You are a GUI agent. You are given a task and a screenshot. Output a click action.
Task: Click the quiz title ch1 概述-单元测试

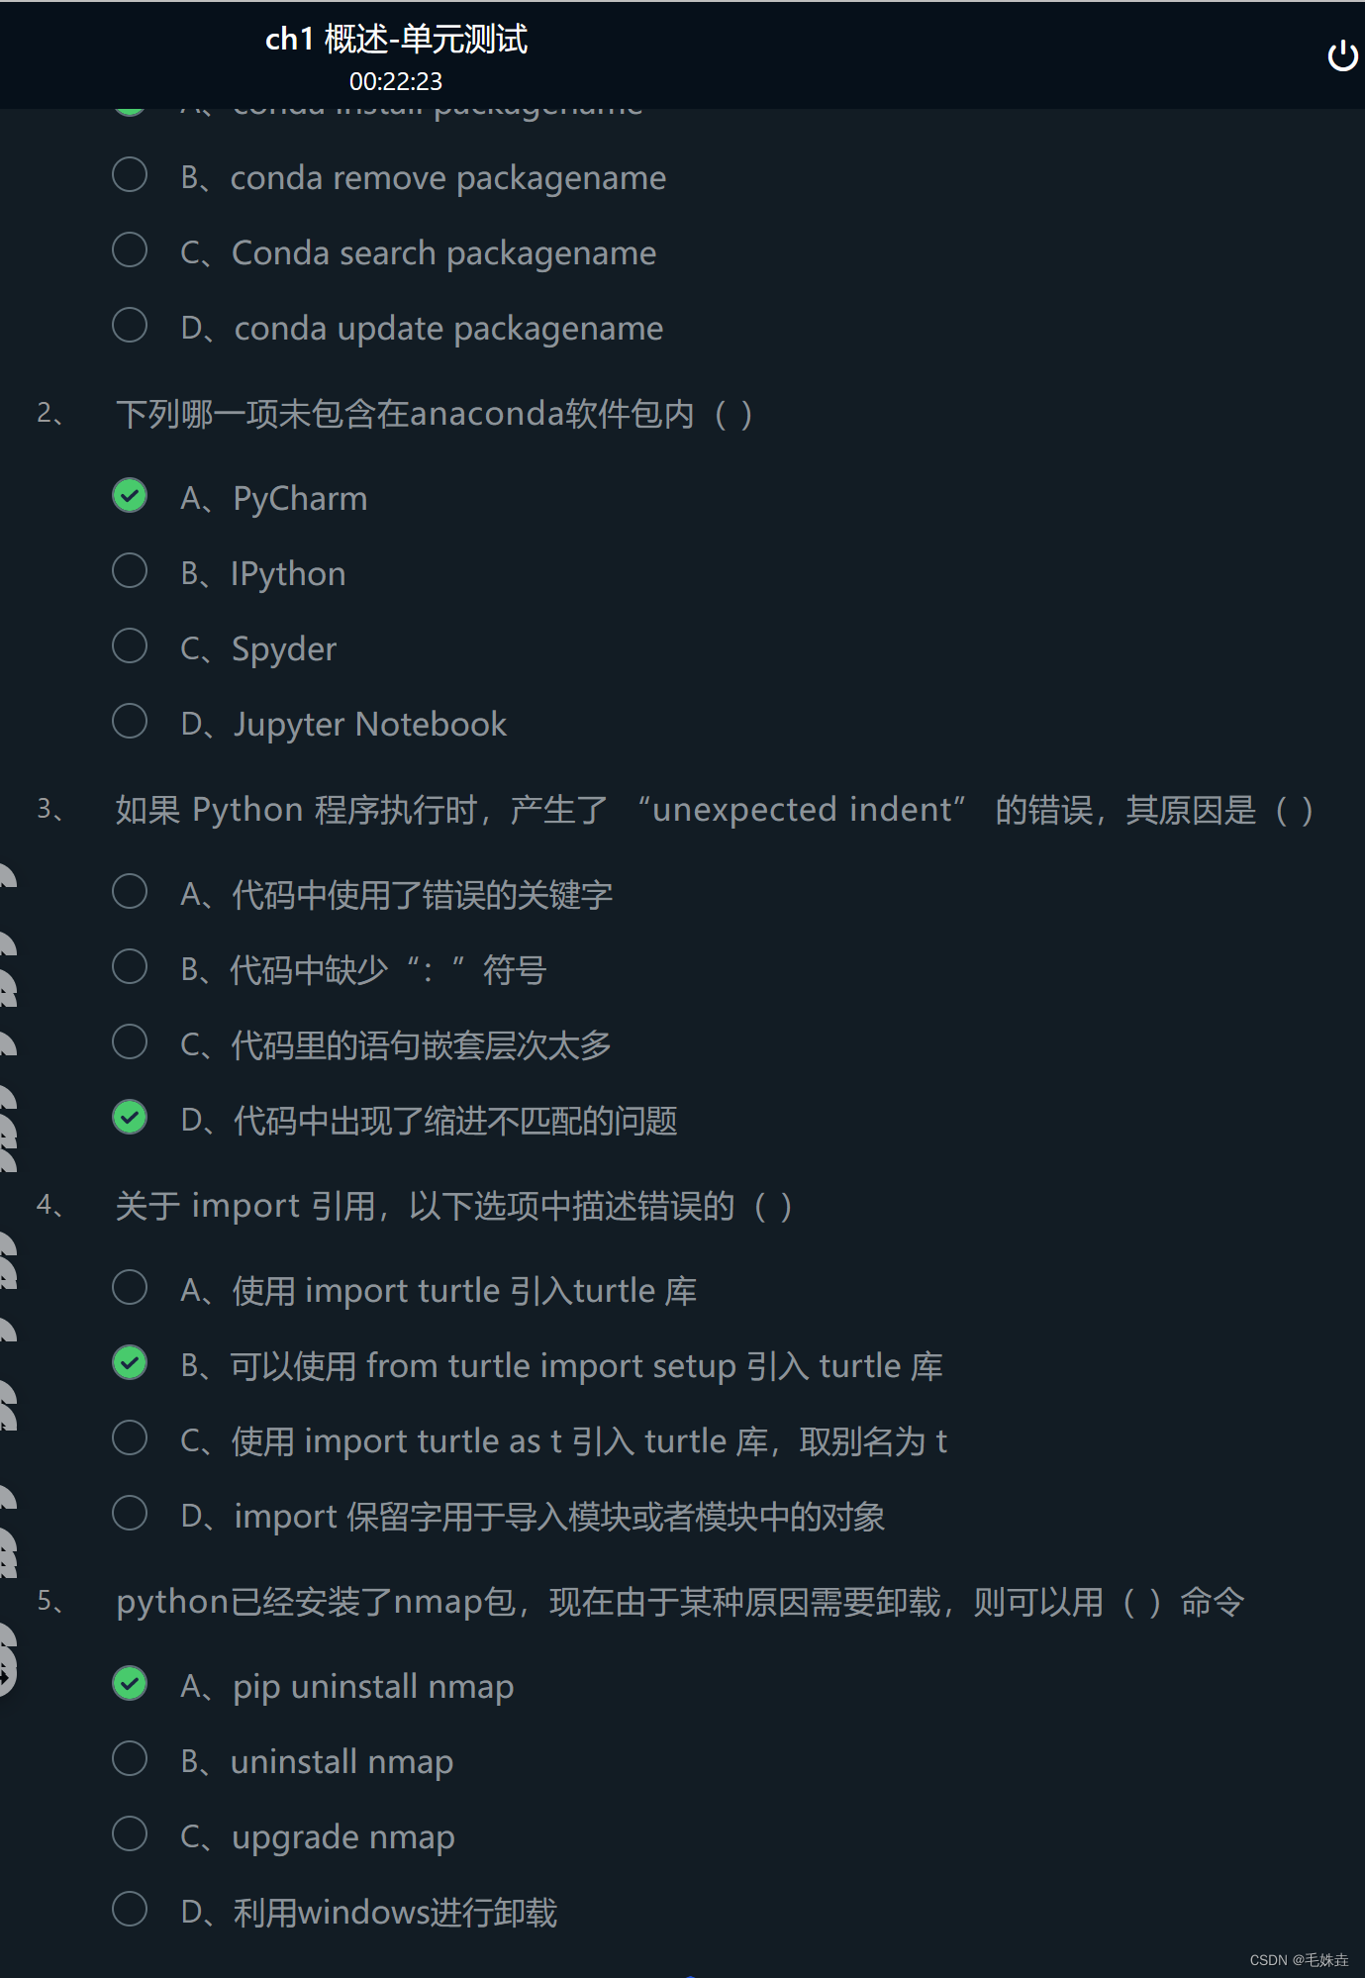(395, 40)
